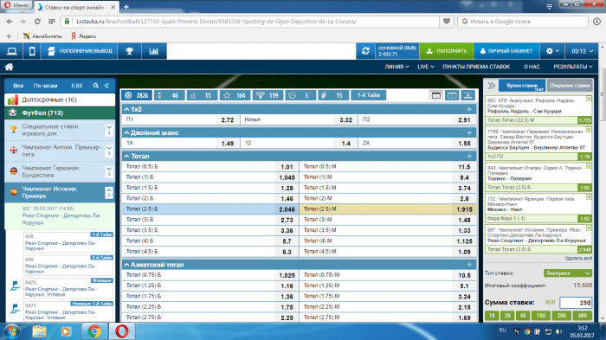The width and height of the screenshot is (606, 340).
Task: Refresh the account balance
Action: pos(365,51)
